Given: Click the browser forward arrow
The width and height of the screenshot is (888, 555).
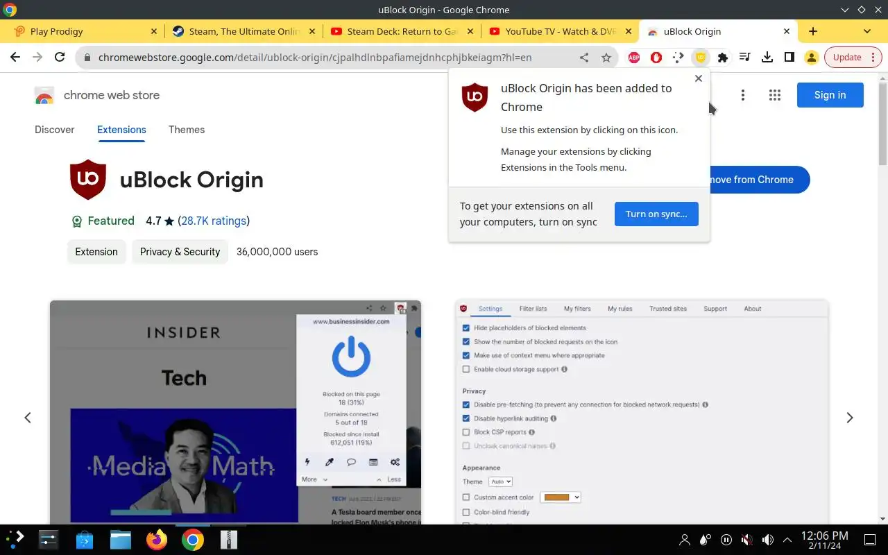Looking at the screenshot, I should tap(37, 58).
